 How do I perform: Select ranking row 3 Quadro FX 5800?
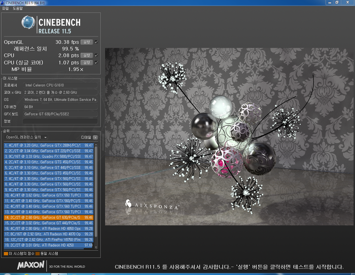[x=49, y=156]
